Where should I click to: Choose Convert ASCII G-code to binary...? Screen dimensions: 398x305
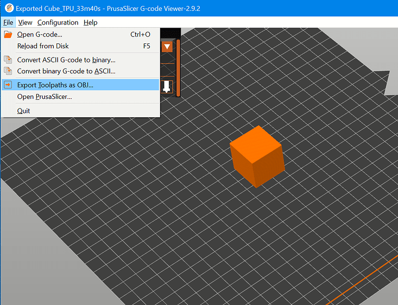[80, 60]
